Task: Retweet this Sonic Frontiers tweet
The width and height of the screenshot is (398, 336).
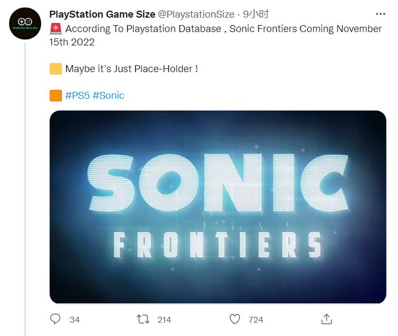Action: click(x=143, y=319)
